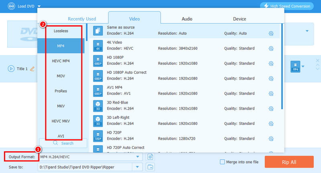Play Title 1 preview

click(x=11, y=69)
